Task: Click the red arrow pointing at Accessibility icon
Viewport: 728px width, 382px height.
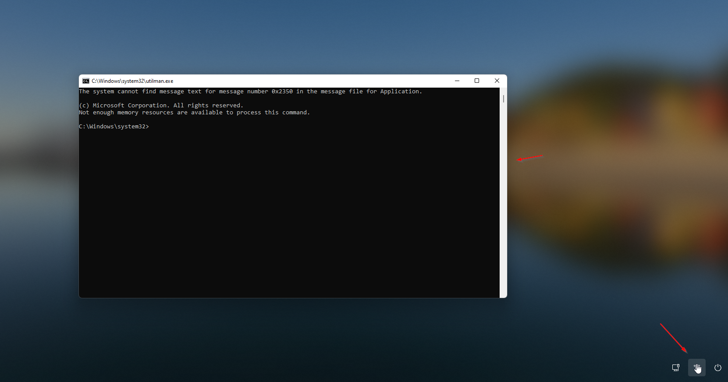Action: [x=674, y=338]
